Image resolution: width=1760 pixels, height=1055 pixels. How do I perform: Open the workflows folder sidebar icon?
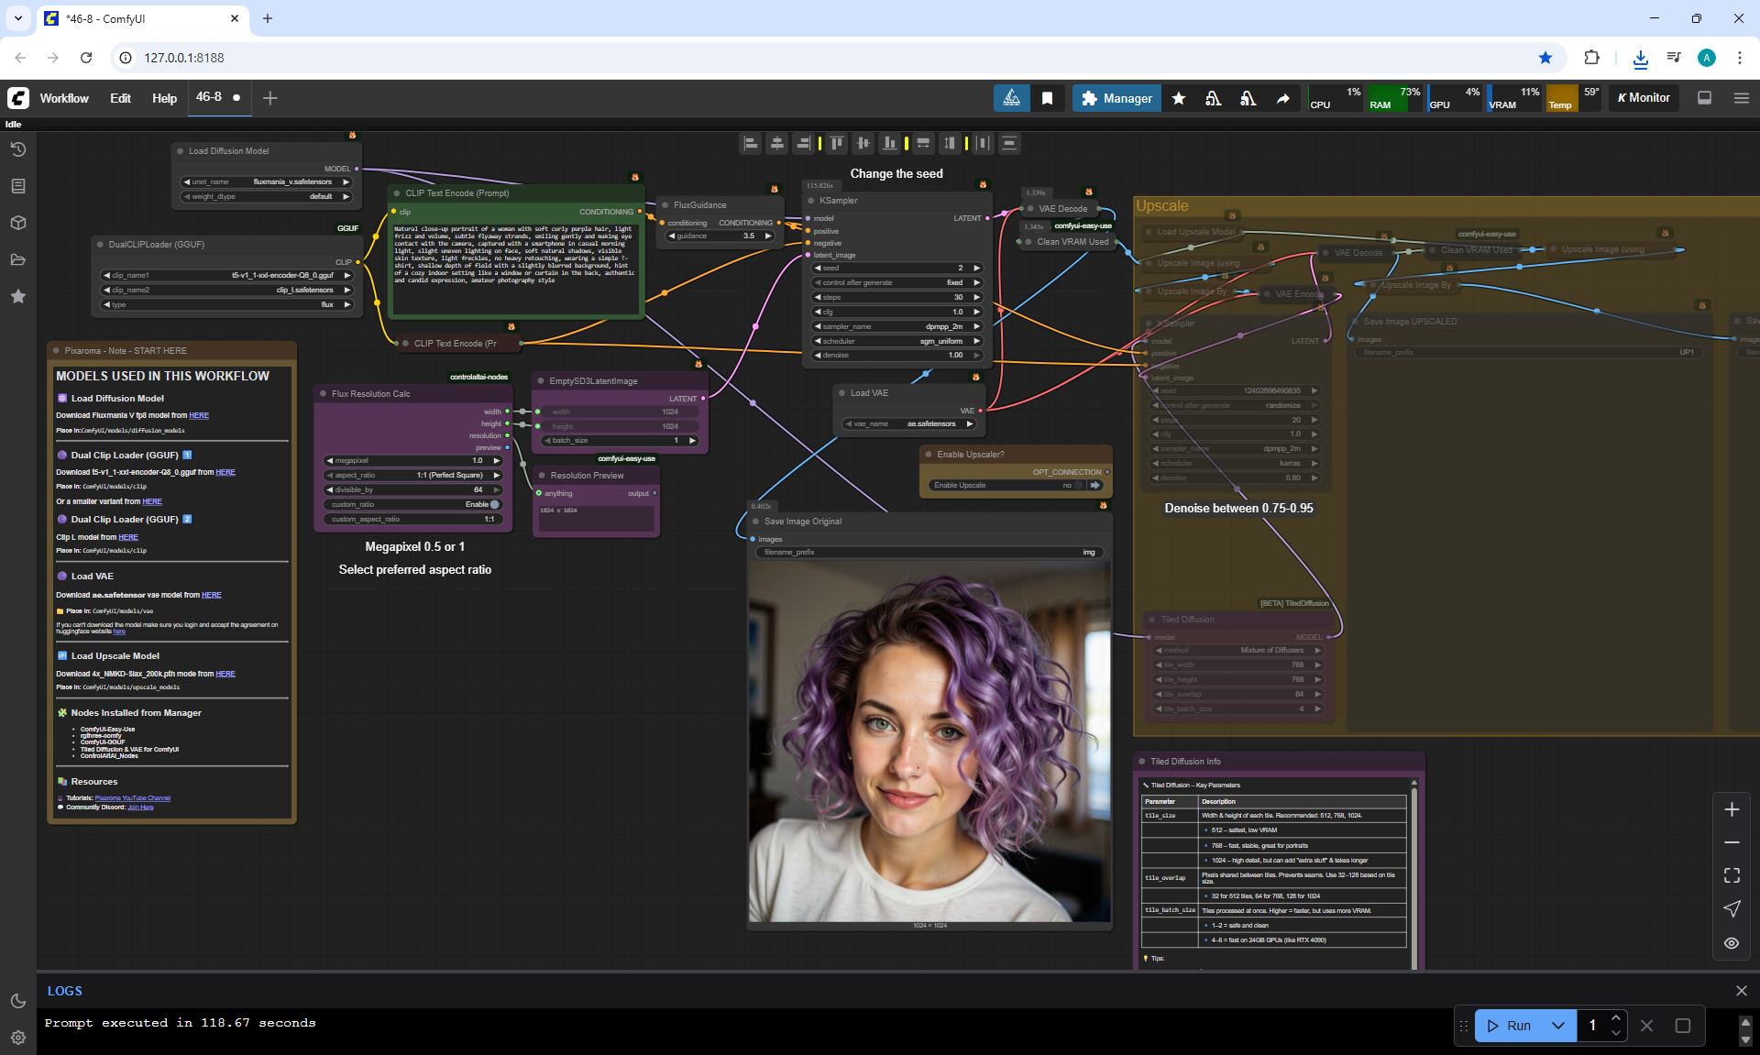(17, 259)
